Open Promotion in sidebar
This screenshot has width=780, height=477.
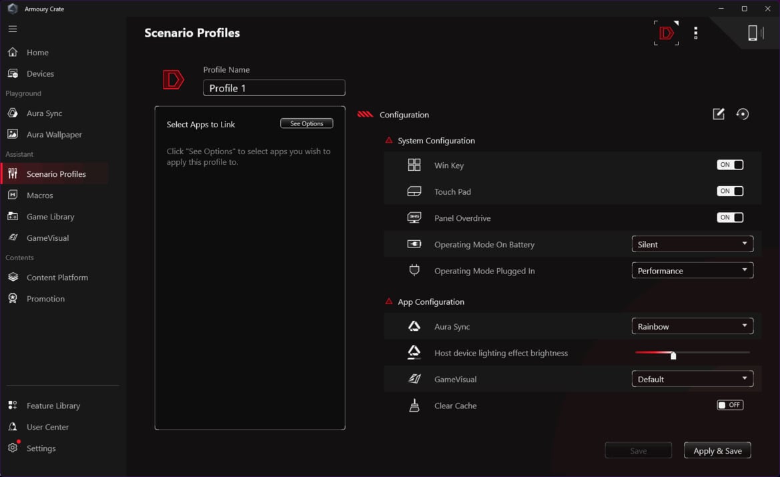[45, 298]
